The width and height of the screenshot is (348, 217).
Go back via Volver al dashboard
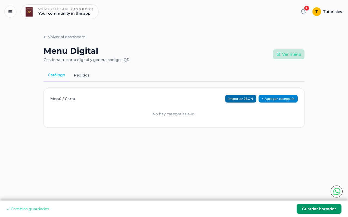click(64, 37)
